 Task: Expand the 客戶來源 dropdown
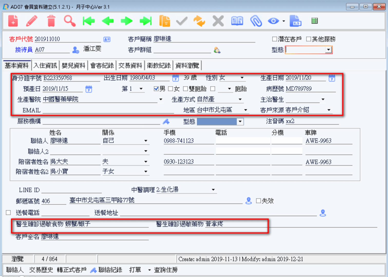pos(329,110)
